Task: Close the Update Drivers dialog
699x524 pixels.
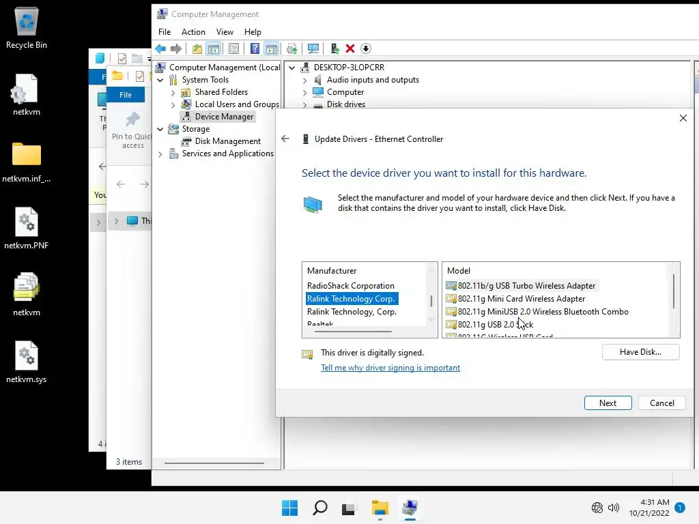Action: [x=683, y=118]
